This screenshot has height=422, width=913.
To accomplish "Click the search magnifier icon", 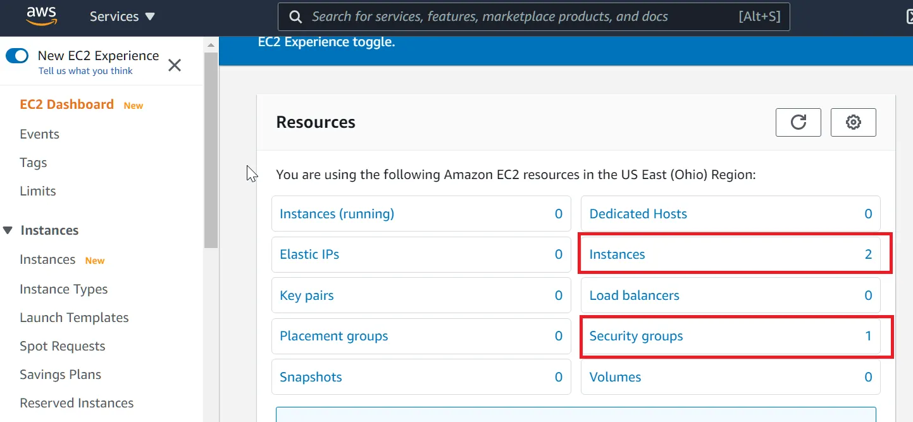I will pos(295,17).
